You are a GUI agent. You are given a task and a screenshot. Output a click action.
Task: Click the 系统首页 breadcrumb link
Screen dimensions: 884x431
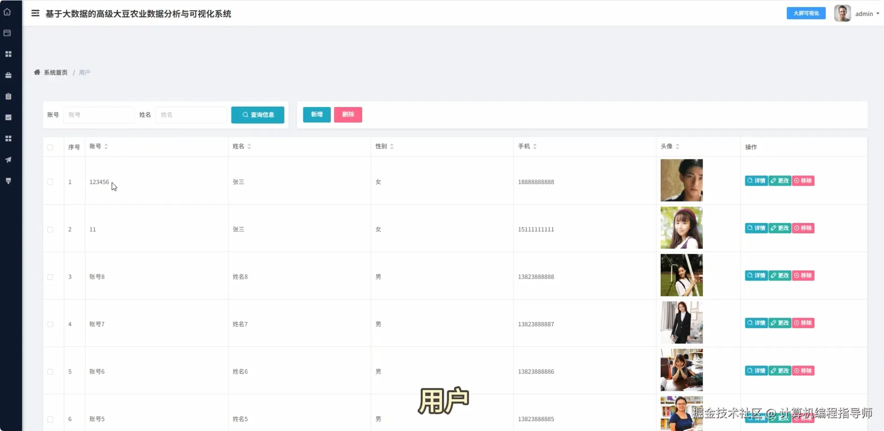pos(56,72)
